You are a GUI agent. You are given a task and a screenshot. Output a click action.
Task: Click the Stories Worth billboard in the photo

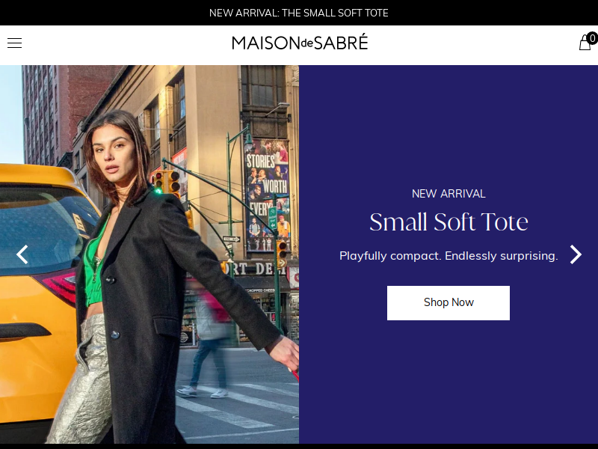[266, 195]
